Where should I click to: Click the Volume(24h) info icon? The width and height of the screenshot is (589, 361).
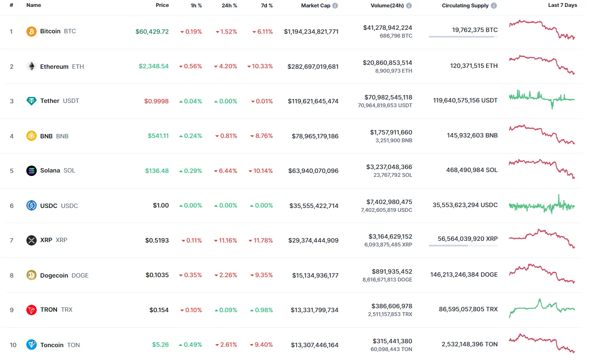(409, 6)
